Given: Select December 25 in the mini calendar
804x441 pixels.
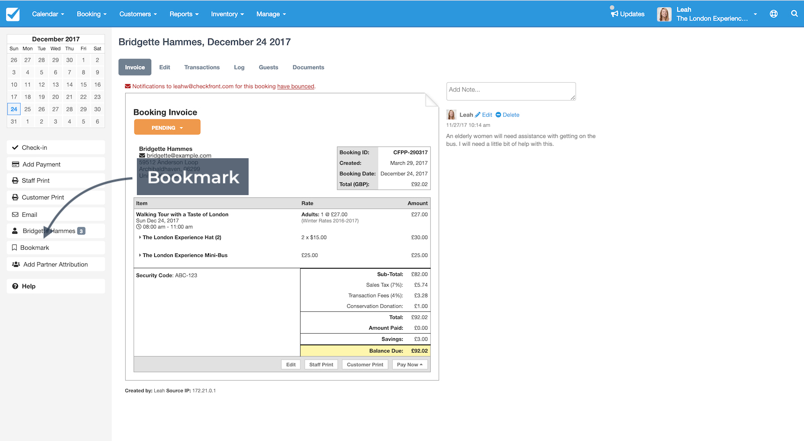Looking at the screenshot, I should [27, 109].
